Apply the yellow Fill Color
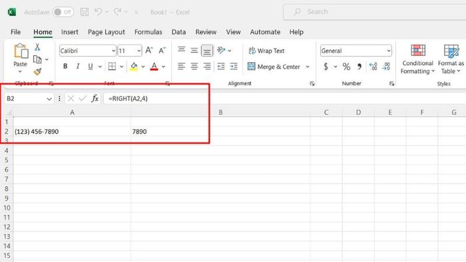 [134, 66]
